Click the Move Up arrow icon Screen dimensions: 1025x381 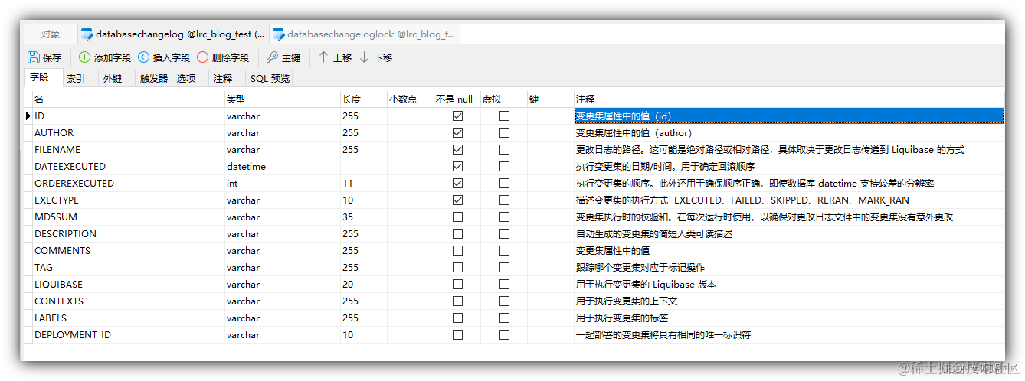click(324, 57)
